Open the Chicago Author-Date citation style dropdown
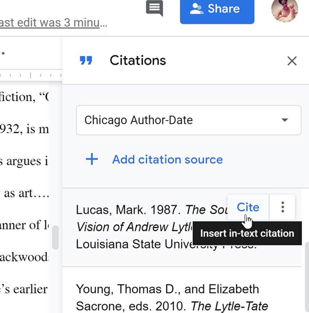 188,120
